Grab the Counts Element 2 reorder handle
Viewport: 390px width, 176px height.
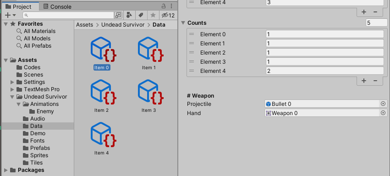pyautogui.click(x=192, y=52)
